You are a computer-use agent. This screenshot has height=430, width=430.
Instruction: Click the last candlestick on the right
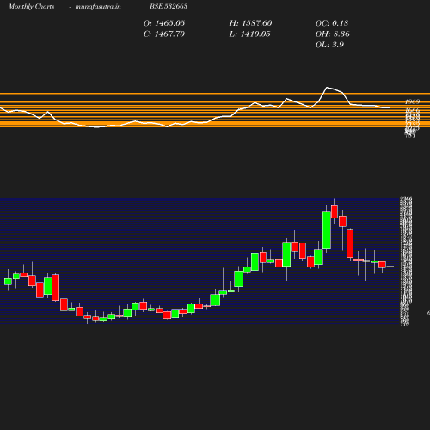point(390,267)
